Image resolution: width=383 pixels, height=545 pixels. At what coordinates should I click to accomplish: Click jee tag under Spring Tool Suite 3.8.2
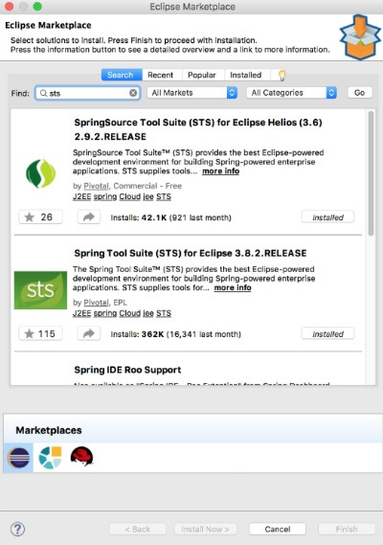click(x=148, y=313)
